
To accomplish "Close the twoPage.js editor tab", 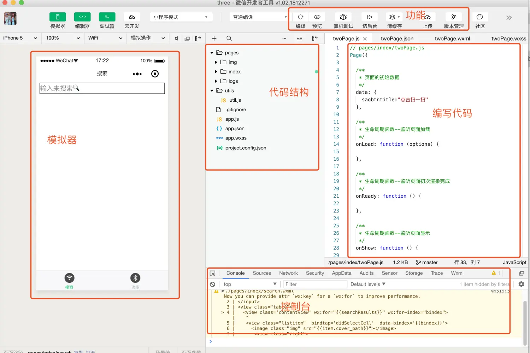I will point(365,38).
